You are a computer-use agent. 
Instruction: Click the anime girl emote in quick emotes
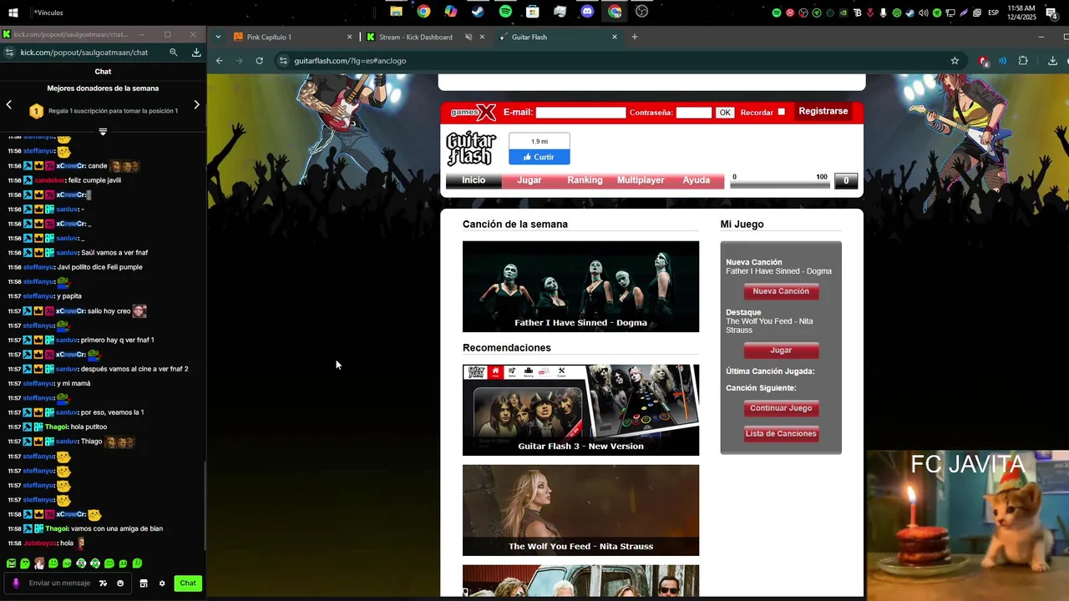pos(39,563)
